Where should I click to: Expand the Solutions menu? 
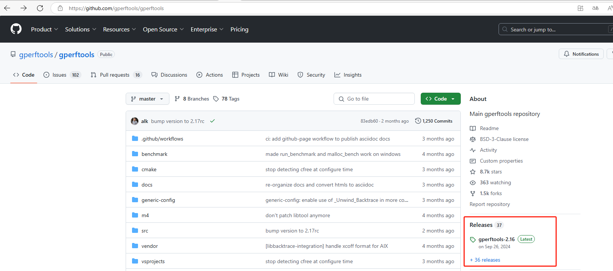[81, 29]
